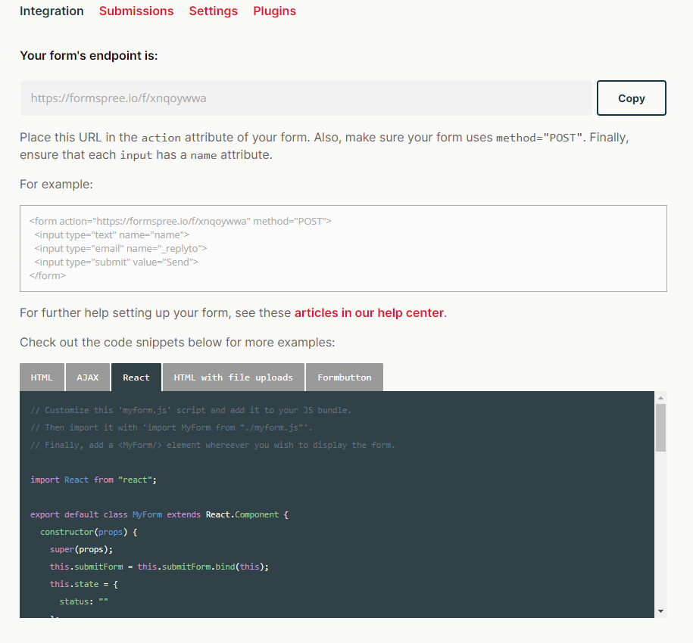693x643 pixels.
Task: Click the 'this.submitForm = this.submitForm.bind(this);' line
Action: 159,567
